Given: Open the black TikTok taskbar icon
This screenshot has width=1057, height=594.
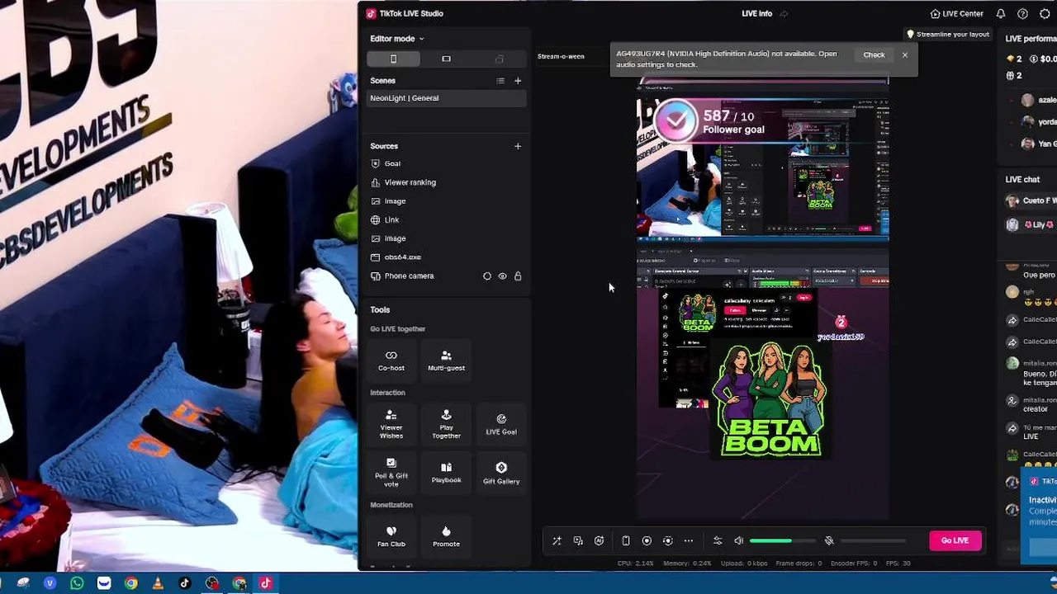Looking at the screenshot, I should click(x=185, y=583).
